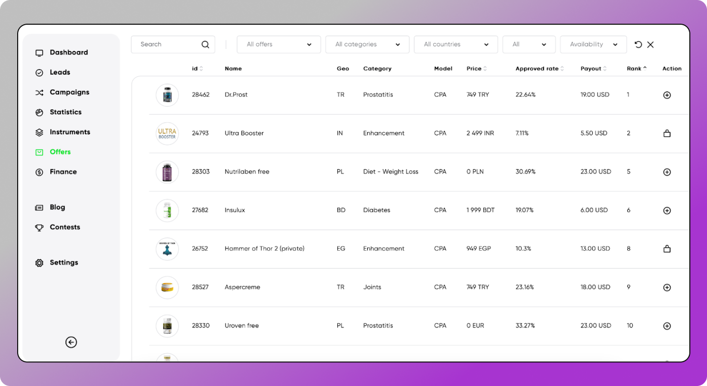Open the All countries dropdown

456,44
